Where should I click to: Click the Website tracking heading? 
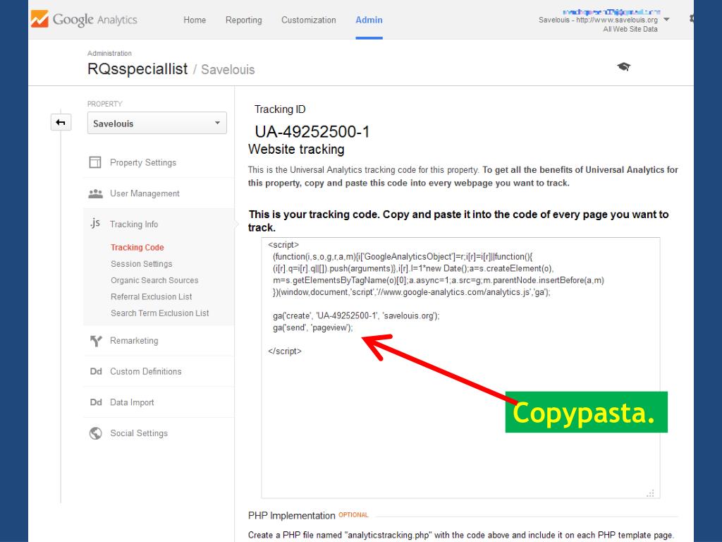pyautogui.click(x=296, y=150)
